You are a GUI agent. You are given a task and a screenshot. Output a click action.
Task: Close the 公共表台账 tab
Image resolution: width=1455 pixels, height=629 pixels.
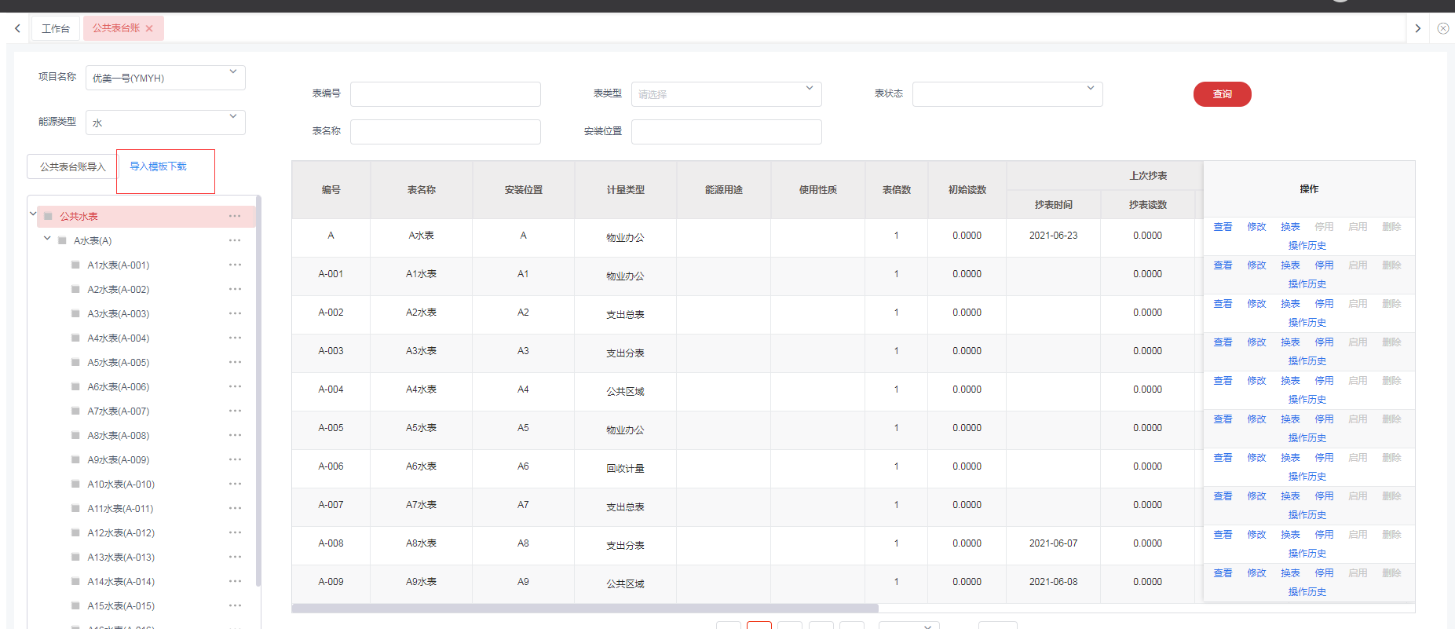pos(149,28)
